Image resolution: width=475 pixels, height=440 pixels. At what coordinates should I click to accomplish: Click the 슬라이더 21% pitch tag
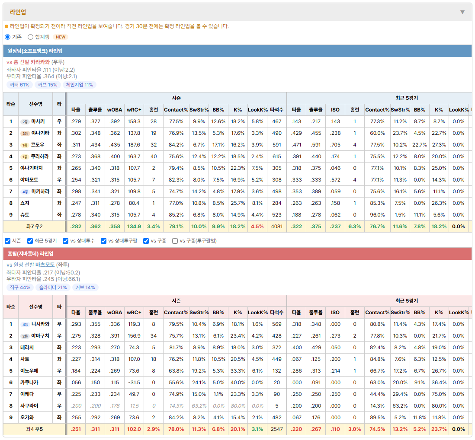(53, 287)
